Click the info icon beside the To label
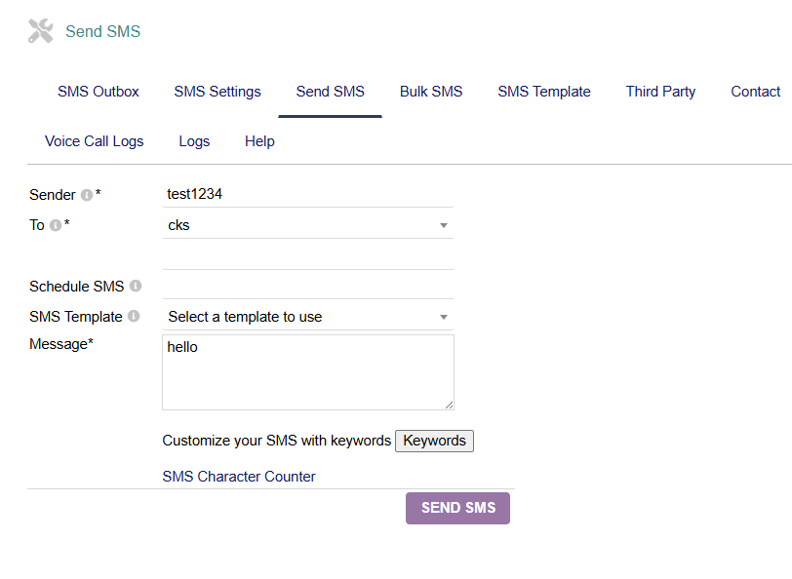This screenshot has height=579, width=792. tap(56, 225)
